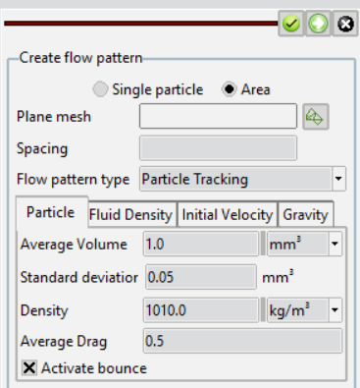Viewport: 360px width, 388px height.
Task: Click the Density value field
Action: (x=201, y=309)
